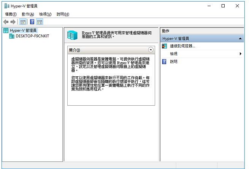Minimize the Hyper-V 管理員 window
Image resolution: width=249 pixels, height=169 pixels.
tap(209, 6)
